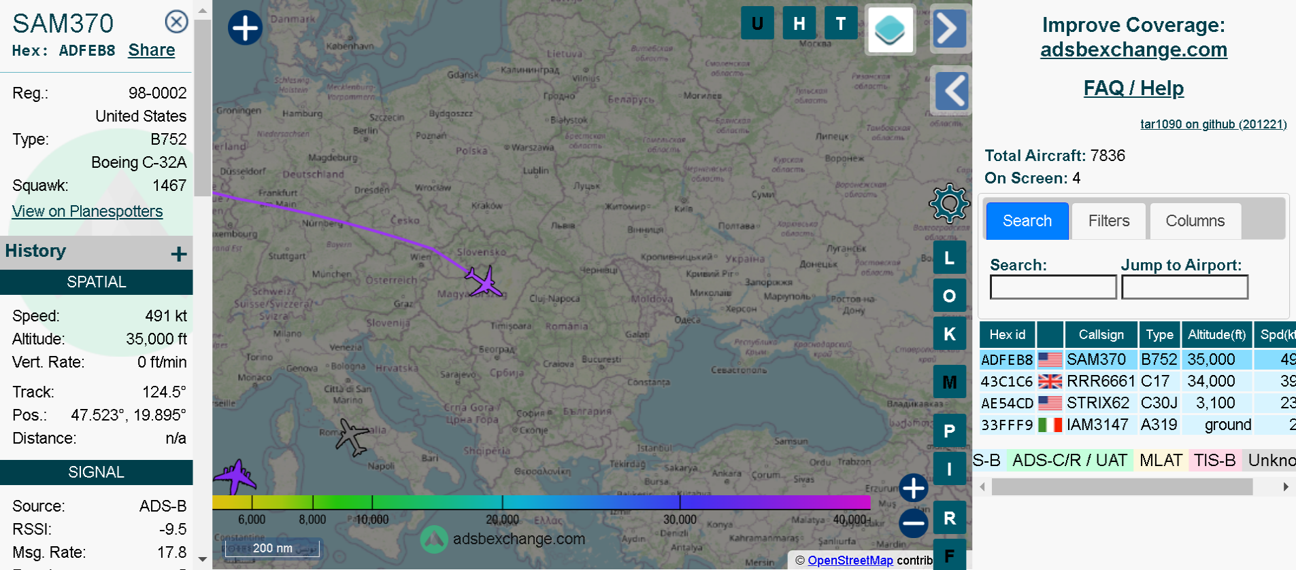Open the settings gear on the map
This screenshot has width=1296, height=570.
click(x=949, y=203)
